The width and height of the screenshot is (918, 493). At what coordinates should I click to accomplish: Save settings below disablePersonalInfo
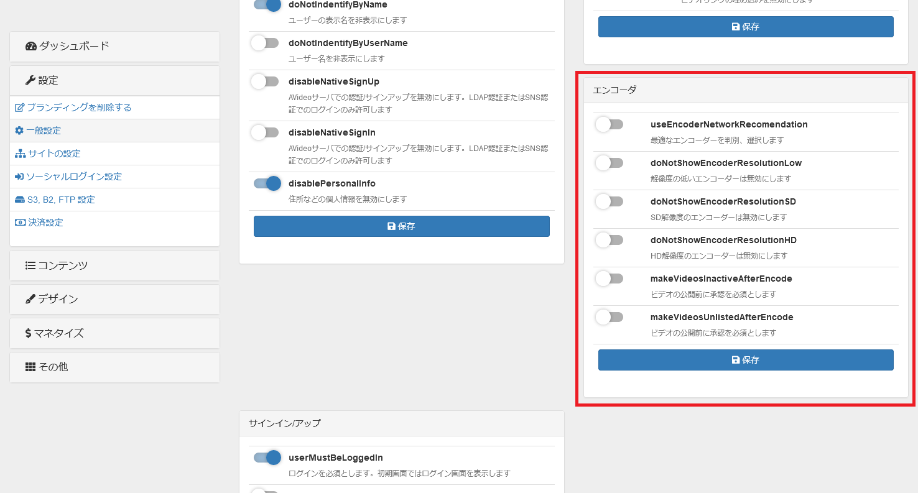[402, 226]
